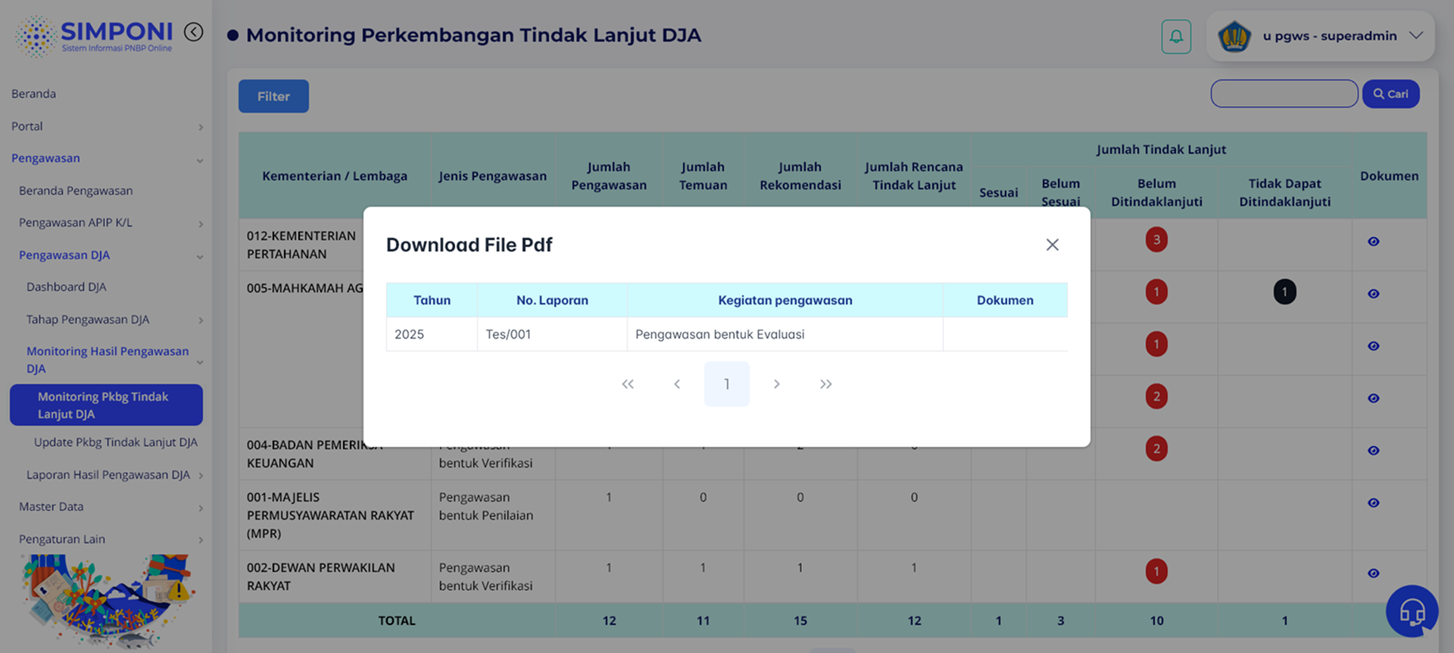Click the Filter button

(x=273, y=96)
